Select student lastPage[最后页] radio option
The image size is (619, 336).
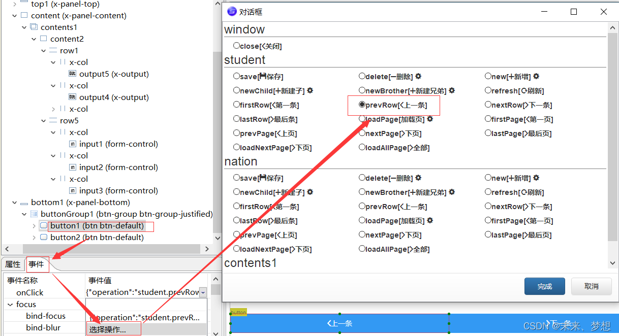coord(488,133)
